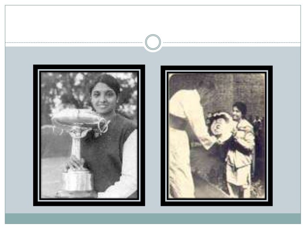
Task: Select the right sepia photo of child
Action: coord(216,136)
